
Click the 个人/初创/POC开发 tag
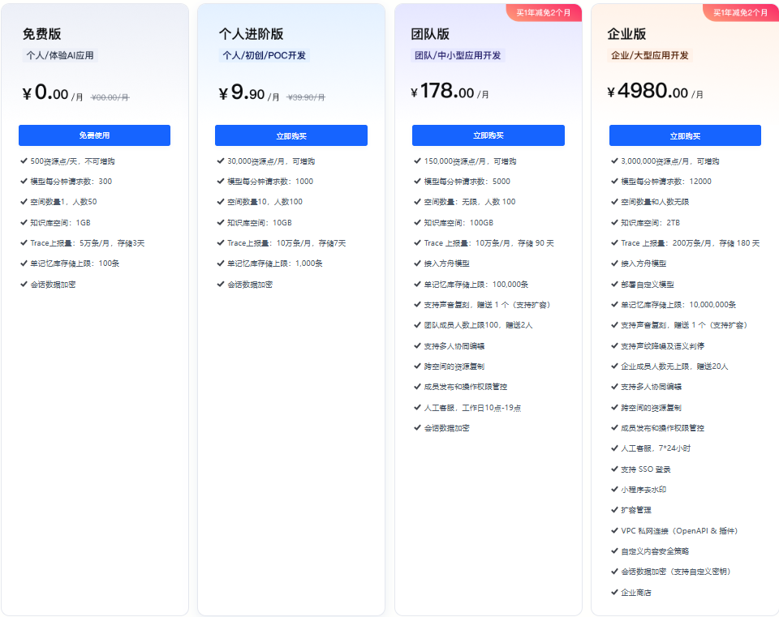[265, 55]
